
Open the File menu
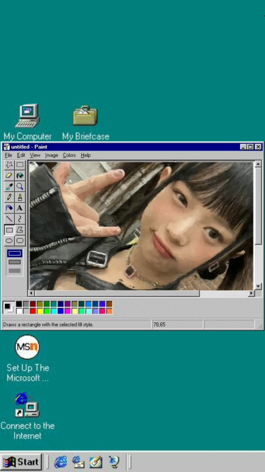pos(8,155)
